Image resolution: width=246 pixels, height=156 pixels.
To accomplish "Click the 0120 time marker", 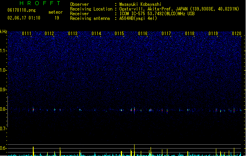I will (237, 34).
